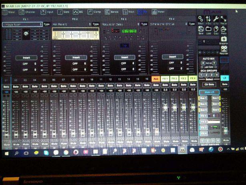
Task: Click the Copy icon in the right panel
Action: [216, 29]
